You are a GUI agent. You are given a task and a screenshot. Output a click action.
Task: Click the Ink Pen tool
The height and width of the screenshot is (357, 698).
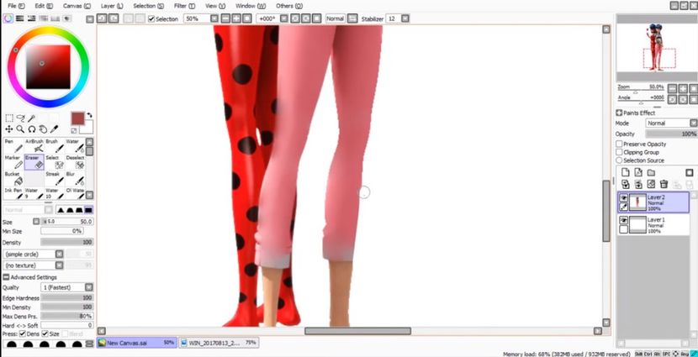point(13,194)
